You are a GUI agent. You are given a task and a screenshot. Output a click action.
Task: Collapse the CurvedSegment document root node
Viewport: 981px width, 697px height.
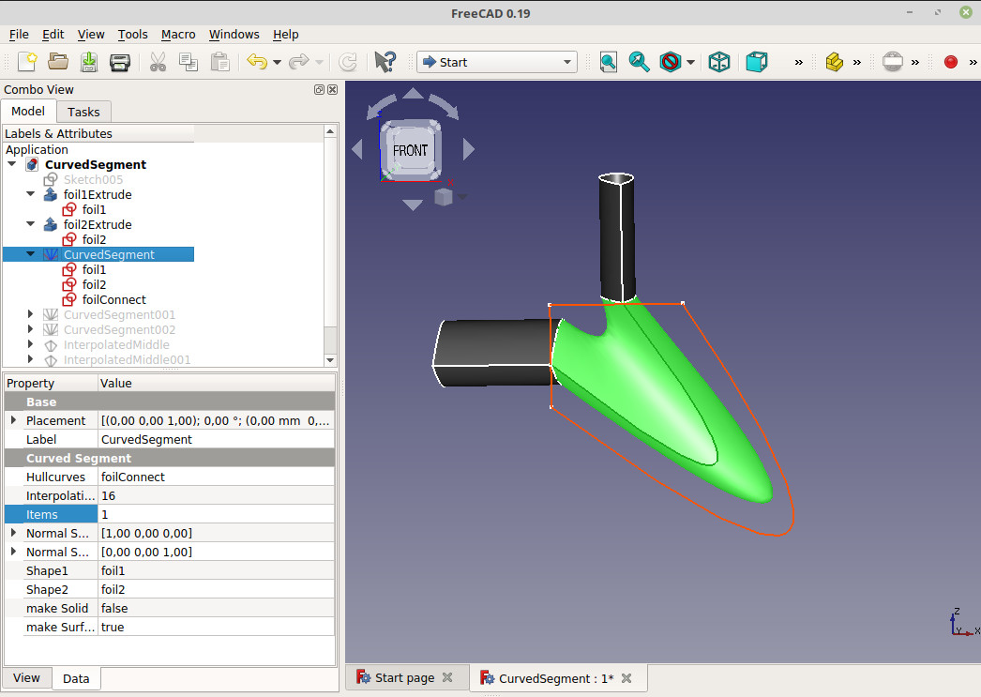12,164
